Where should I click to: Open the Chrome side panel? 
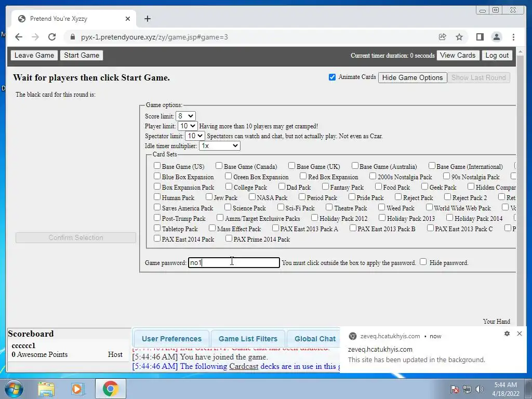(480, 37)
